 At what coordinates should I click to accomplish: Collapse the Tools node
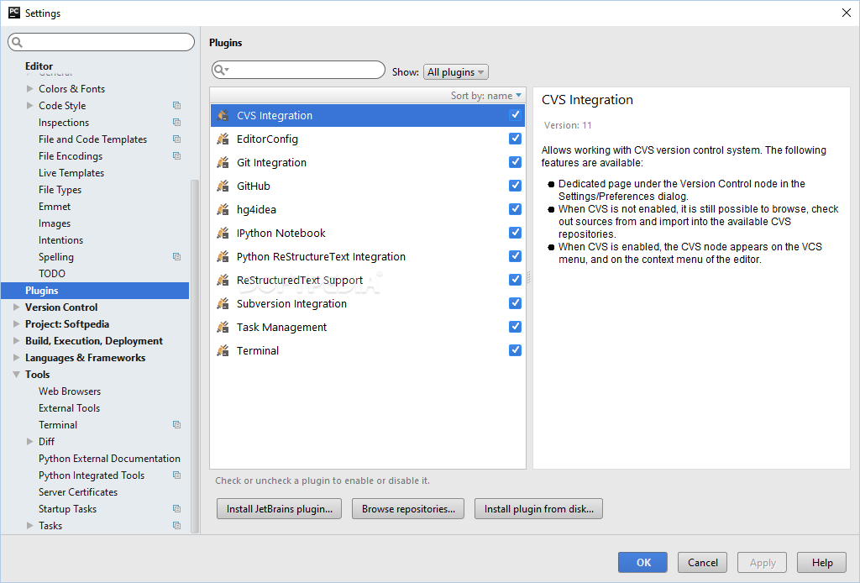click(17, 375)
